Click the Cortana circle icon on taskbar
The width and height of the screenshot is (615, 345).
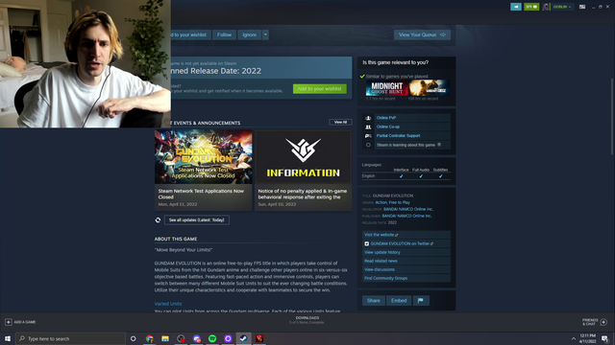pyautogui.click(x=133, y=338)
